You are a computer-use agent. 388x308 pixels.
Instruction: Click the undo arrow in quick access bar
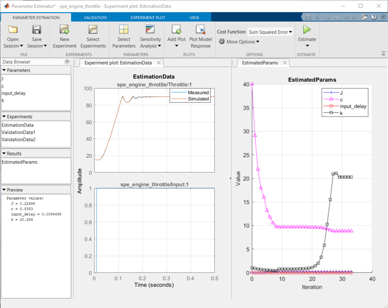[x=346, y=17]
